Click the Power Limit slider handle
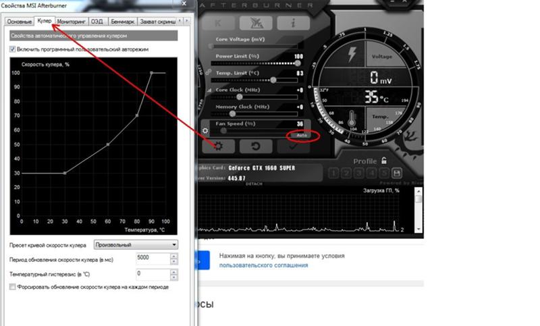 click(x=298, y=63)
